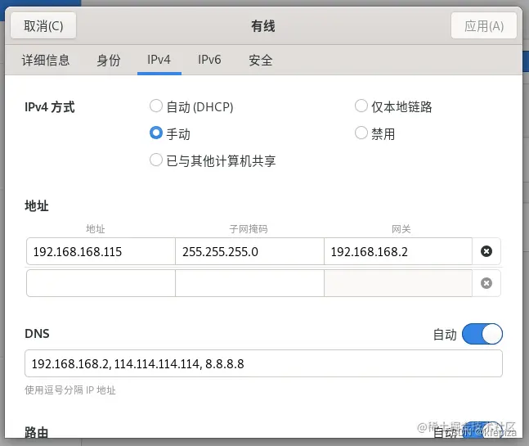
Task: Click the Cancel (取消) button
Action: pos(43,26)
